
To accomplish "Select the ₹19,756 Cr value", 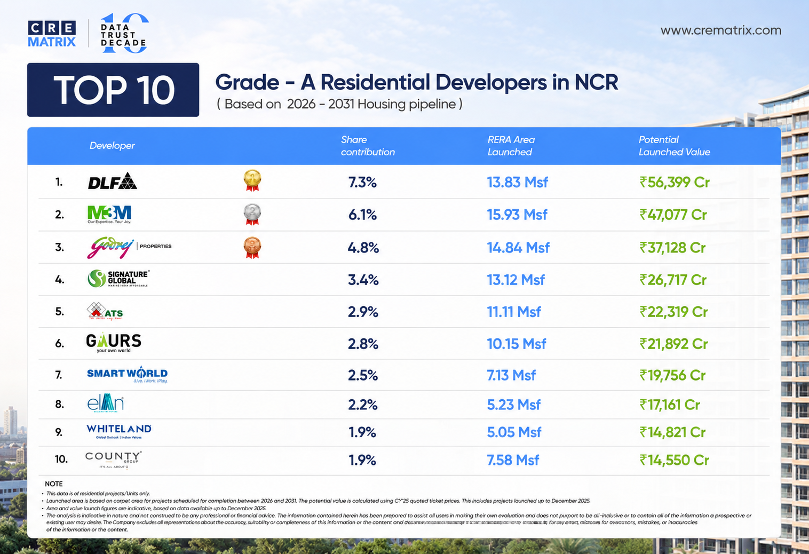I will point(672,375).
